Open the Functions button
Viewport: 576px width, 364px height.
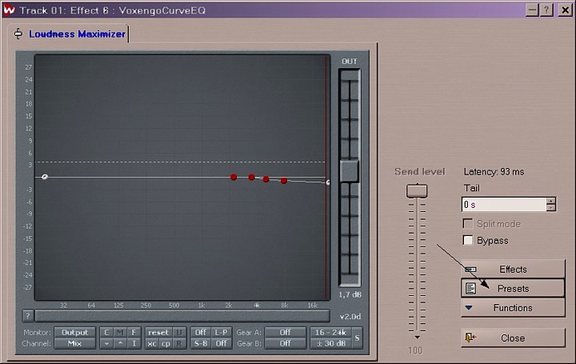tap(513, 307)
